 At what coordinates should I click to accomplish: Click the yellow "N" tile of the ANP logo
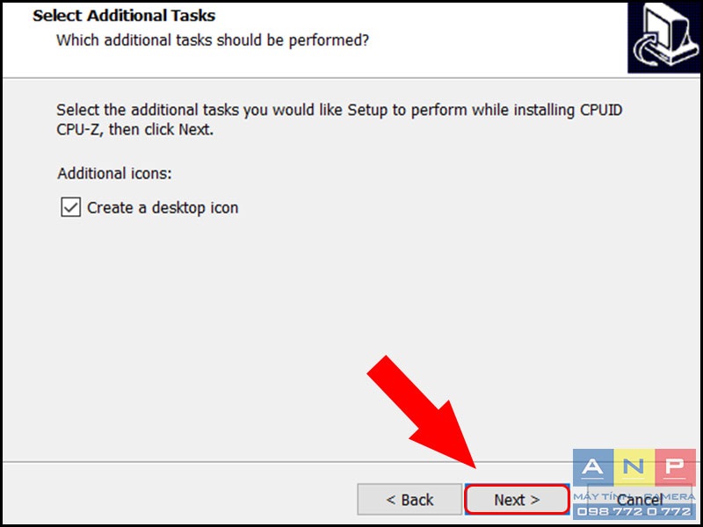(x=634, y=468)
